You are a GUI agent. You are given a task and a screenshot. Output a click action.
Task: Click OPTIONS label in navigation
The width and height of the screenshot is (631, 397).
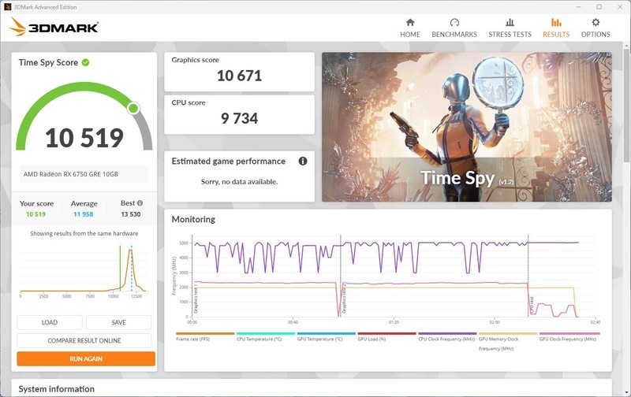pyautogui.click(x=596, y=35)
